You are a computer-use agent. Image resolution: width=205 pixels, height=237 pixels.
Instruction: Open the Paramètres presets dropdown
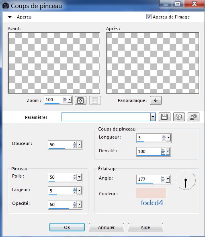153,117
